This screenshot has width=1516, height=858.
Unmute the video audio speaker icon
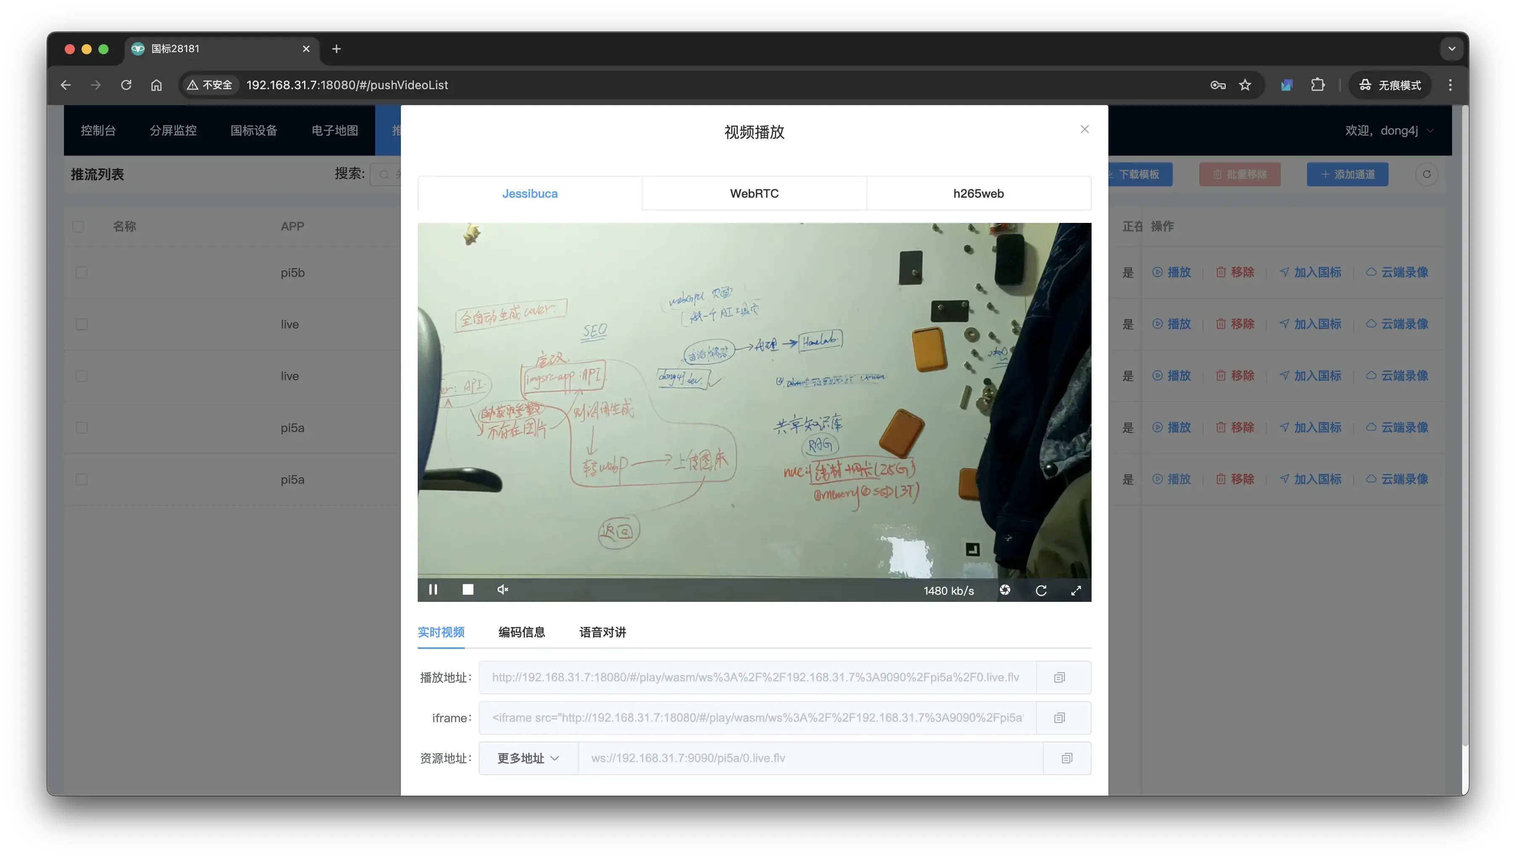[x=503, y=590]
